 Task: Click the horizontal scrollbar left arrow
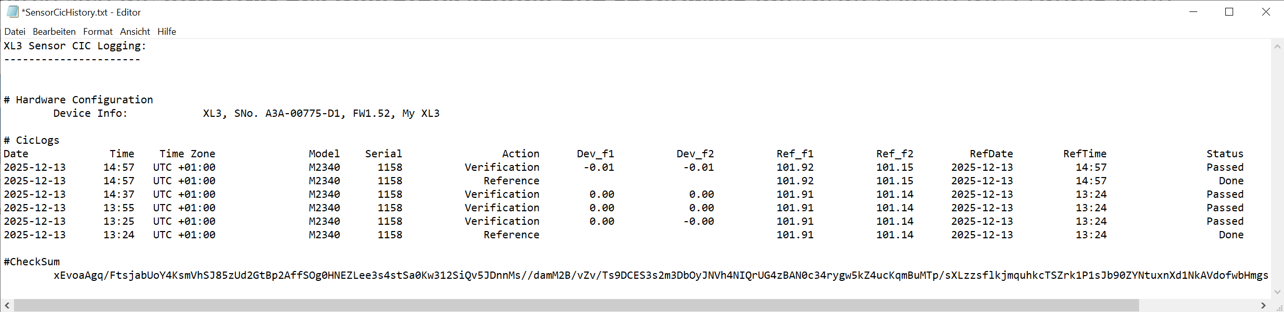pyautogui.click(x=7, y=306)
